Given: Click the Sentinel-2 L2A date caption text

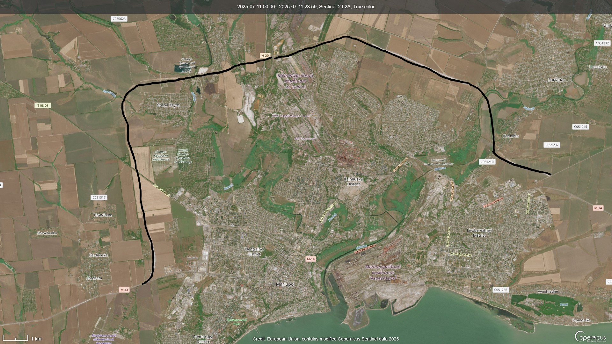Looking at the screenshot, I should [306, 7].
